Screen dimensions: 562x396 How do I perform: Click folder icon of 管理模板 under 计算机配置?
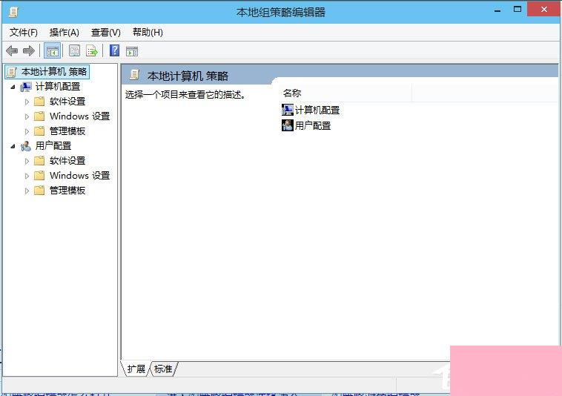click(x=39, y=131)
